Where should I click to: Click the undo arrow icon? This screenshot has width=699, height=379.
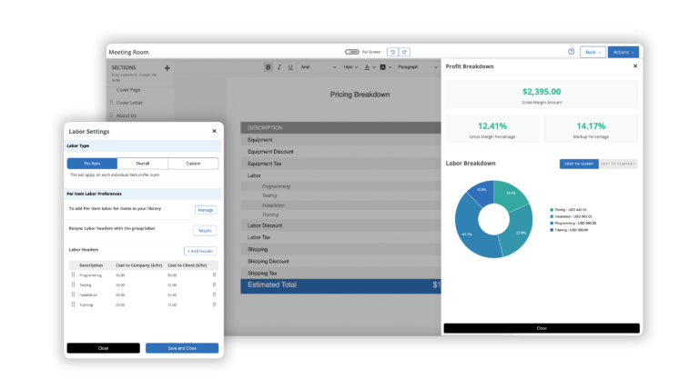click(x=393, y=52)
